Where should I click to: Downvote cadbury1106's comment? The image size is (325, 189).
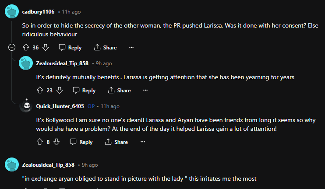click(x=46, y=47)
